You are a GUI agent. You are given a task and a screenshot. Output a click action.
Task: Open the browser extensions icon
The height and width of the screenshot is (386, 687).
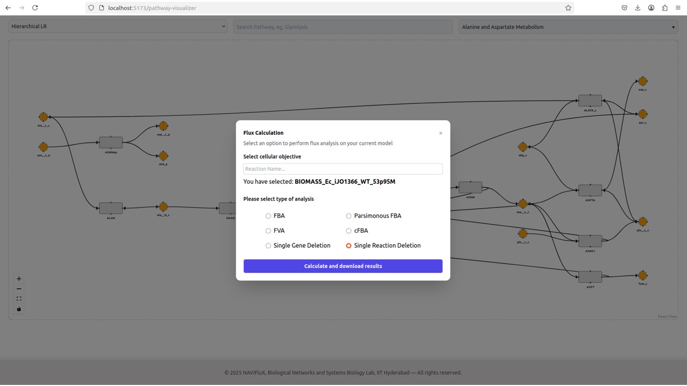[x=664, y=8]
